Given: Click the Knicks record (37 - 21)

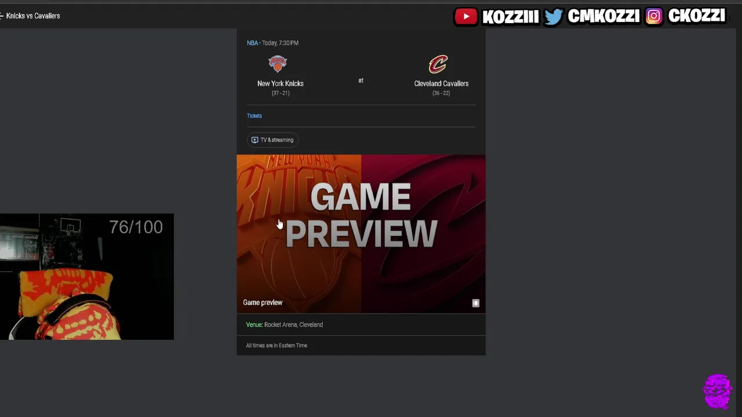Looking at the screenshot, I should tap(281, 93).
